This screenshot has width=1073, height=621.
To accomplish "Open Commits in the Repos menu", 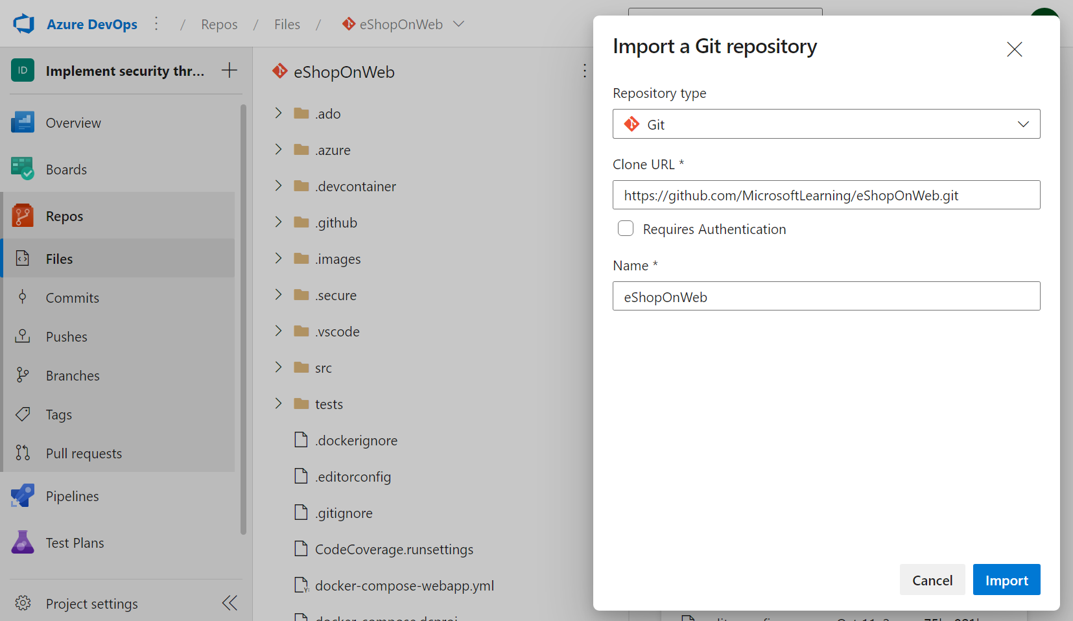I will click(73, 298).
